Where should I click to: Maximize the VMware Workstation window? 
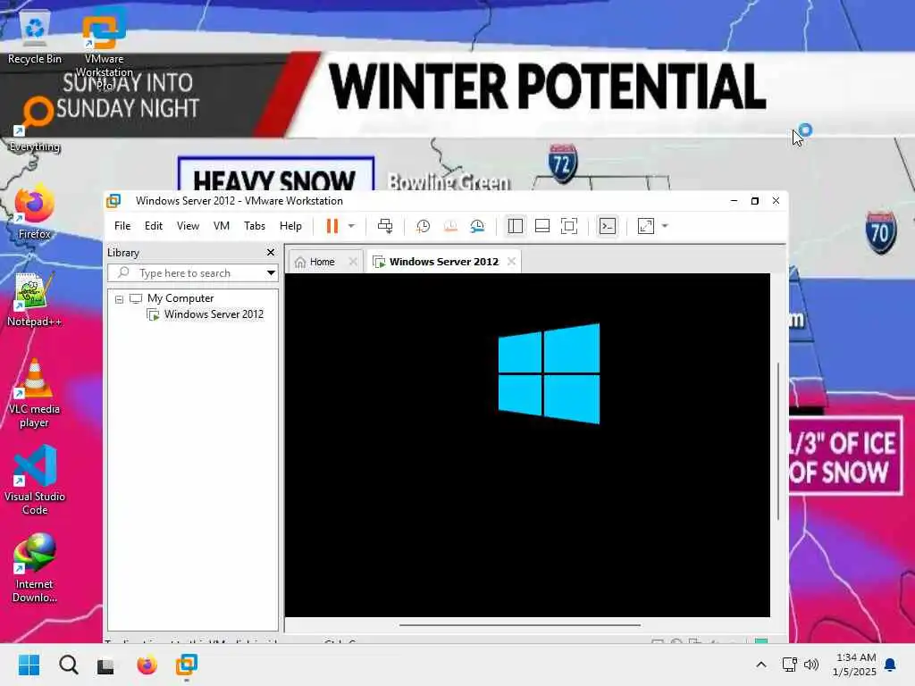[754, 201]
